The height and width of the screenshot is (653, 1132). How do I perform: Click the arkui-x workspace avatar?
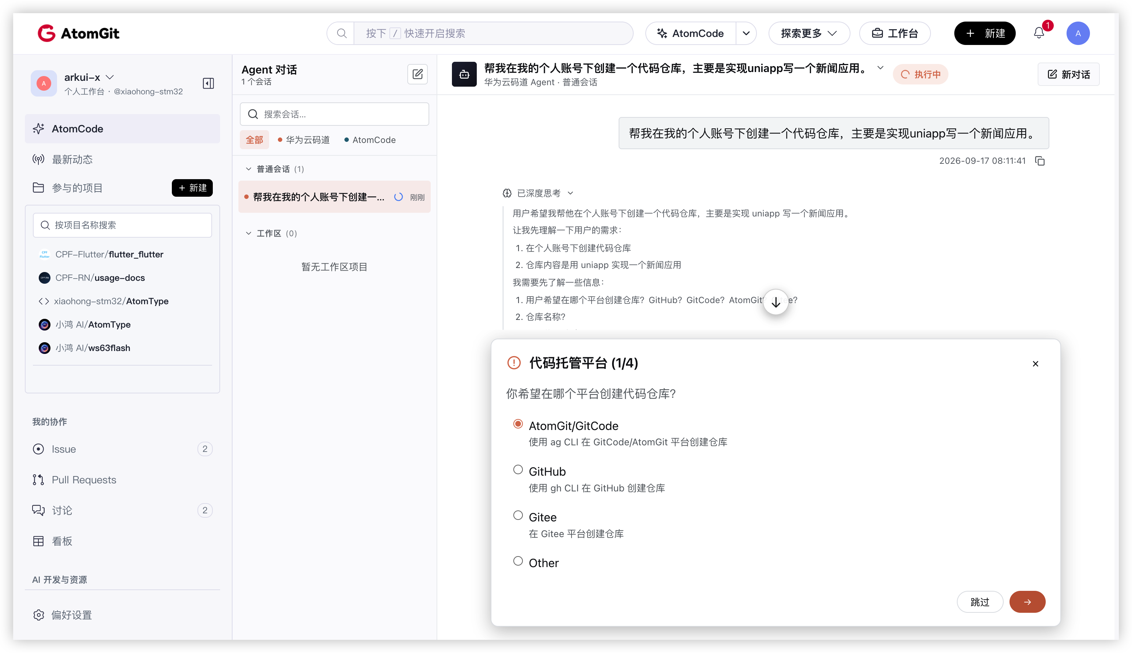coord(44,83)
